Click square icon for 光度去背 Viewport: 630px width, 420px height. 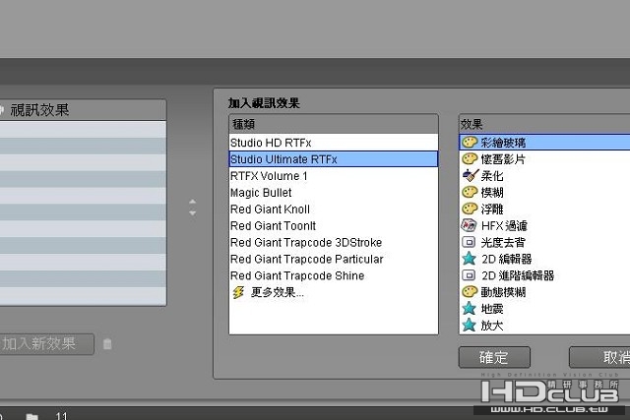(x=469, y=242)
